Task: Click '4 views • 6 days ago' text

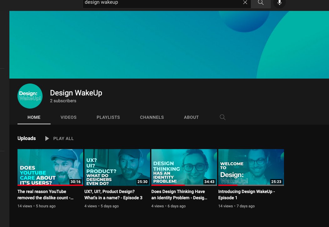Action: tap(169, 206)
